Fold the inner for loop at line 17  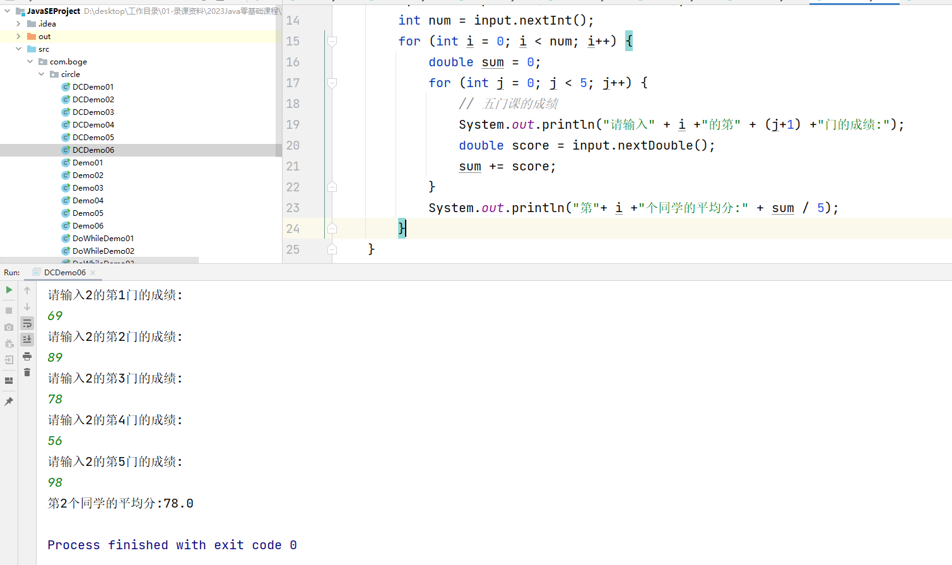pos(332,83)
